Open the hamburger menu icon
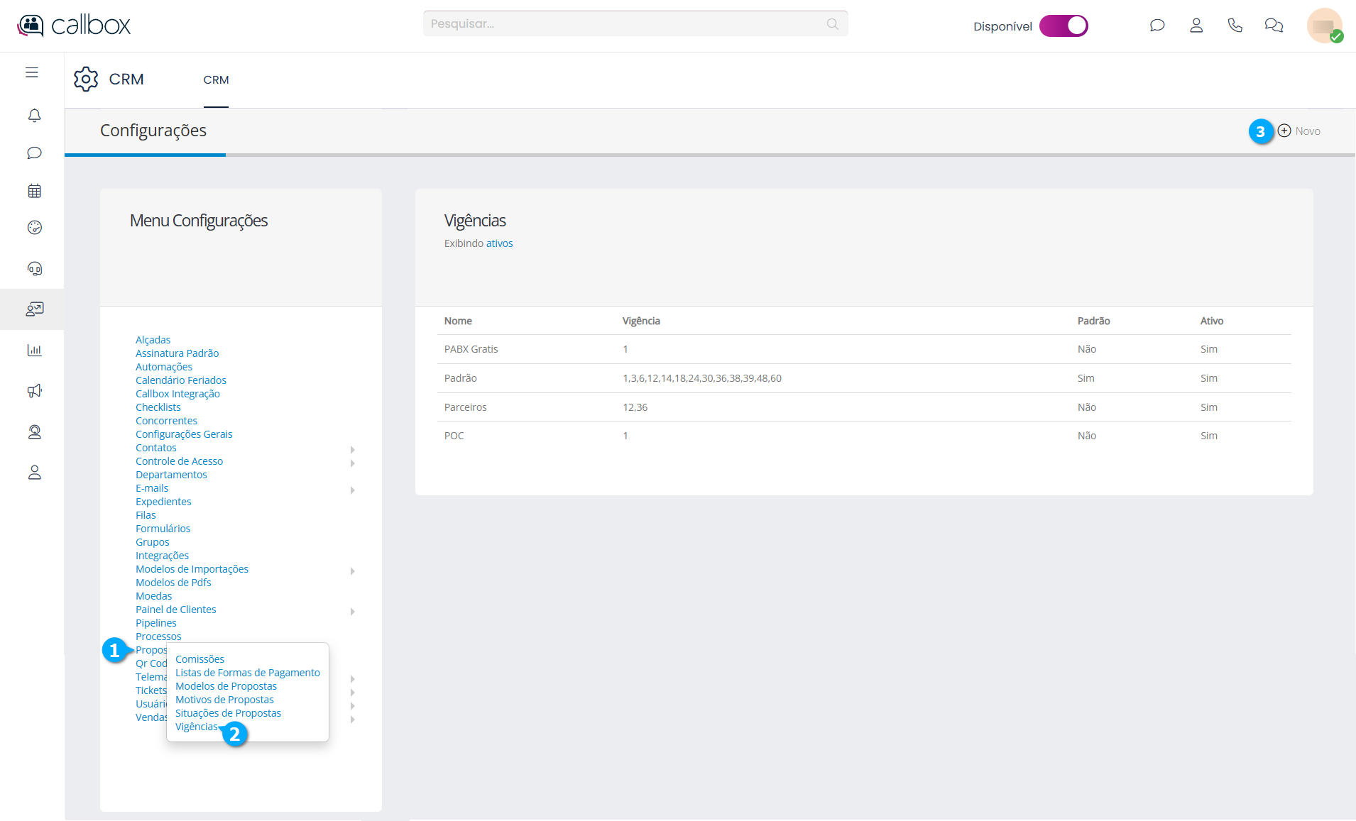The image size is (1356, 821). (x=32, y=72)
